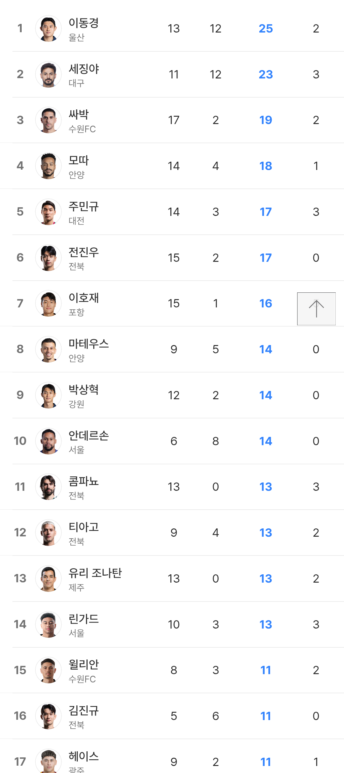This screenshot has width=344, height=773.
Task: Open 김진규 player name link
Action: pos(83,710)
